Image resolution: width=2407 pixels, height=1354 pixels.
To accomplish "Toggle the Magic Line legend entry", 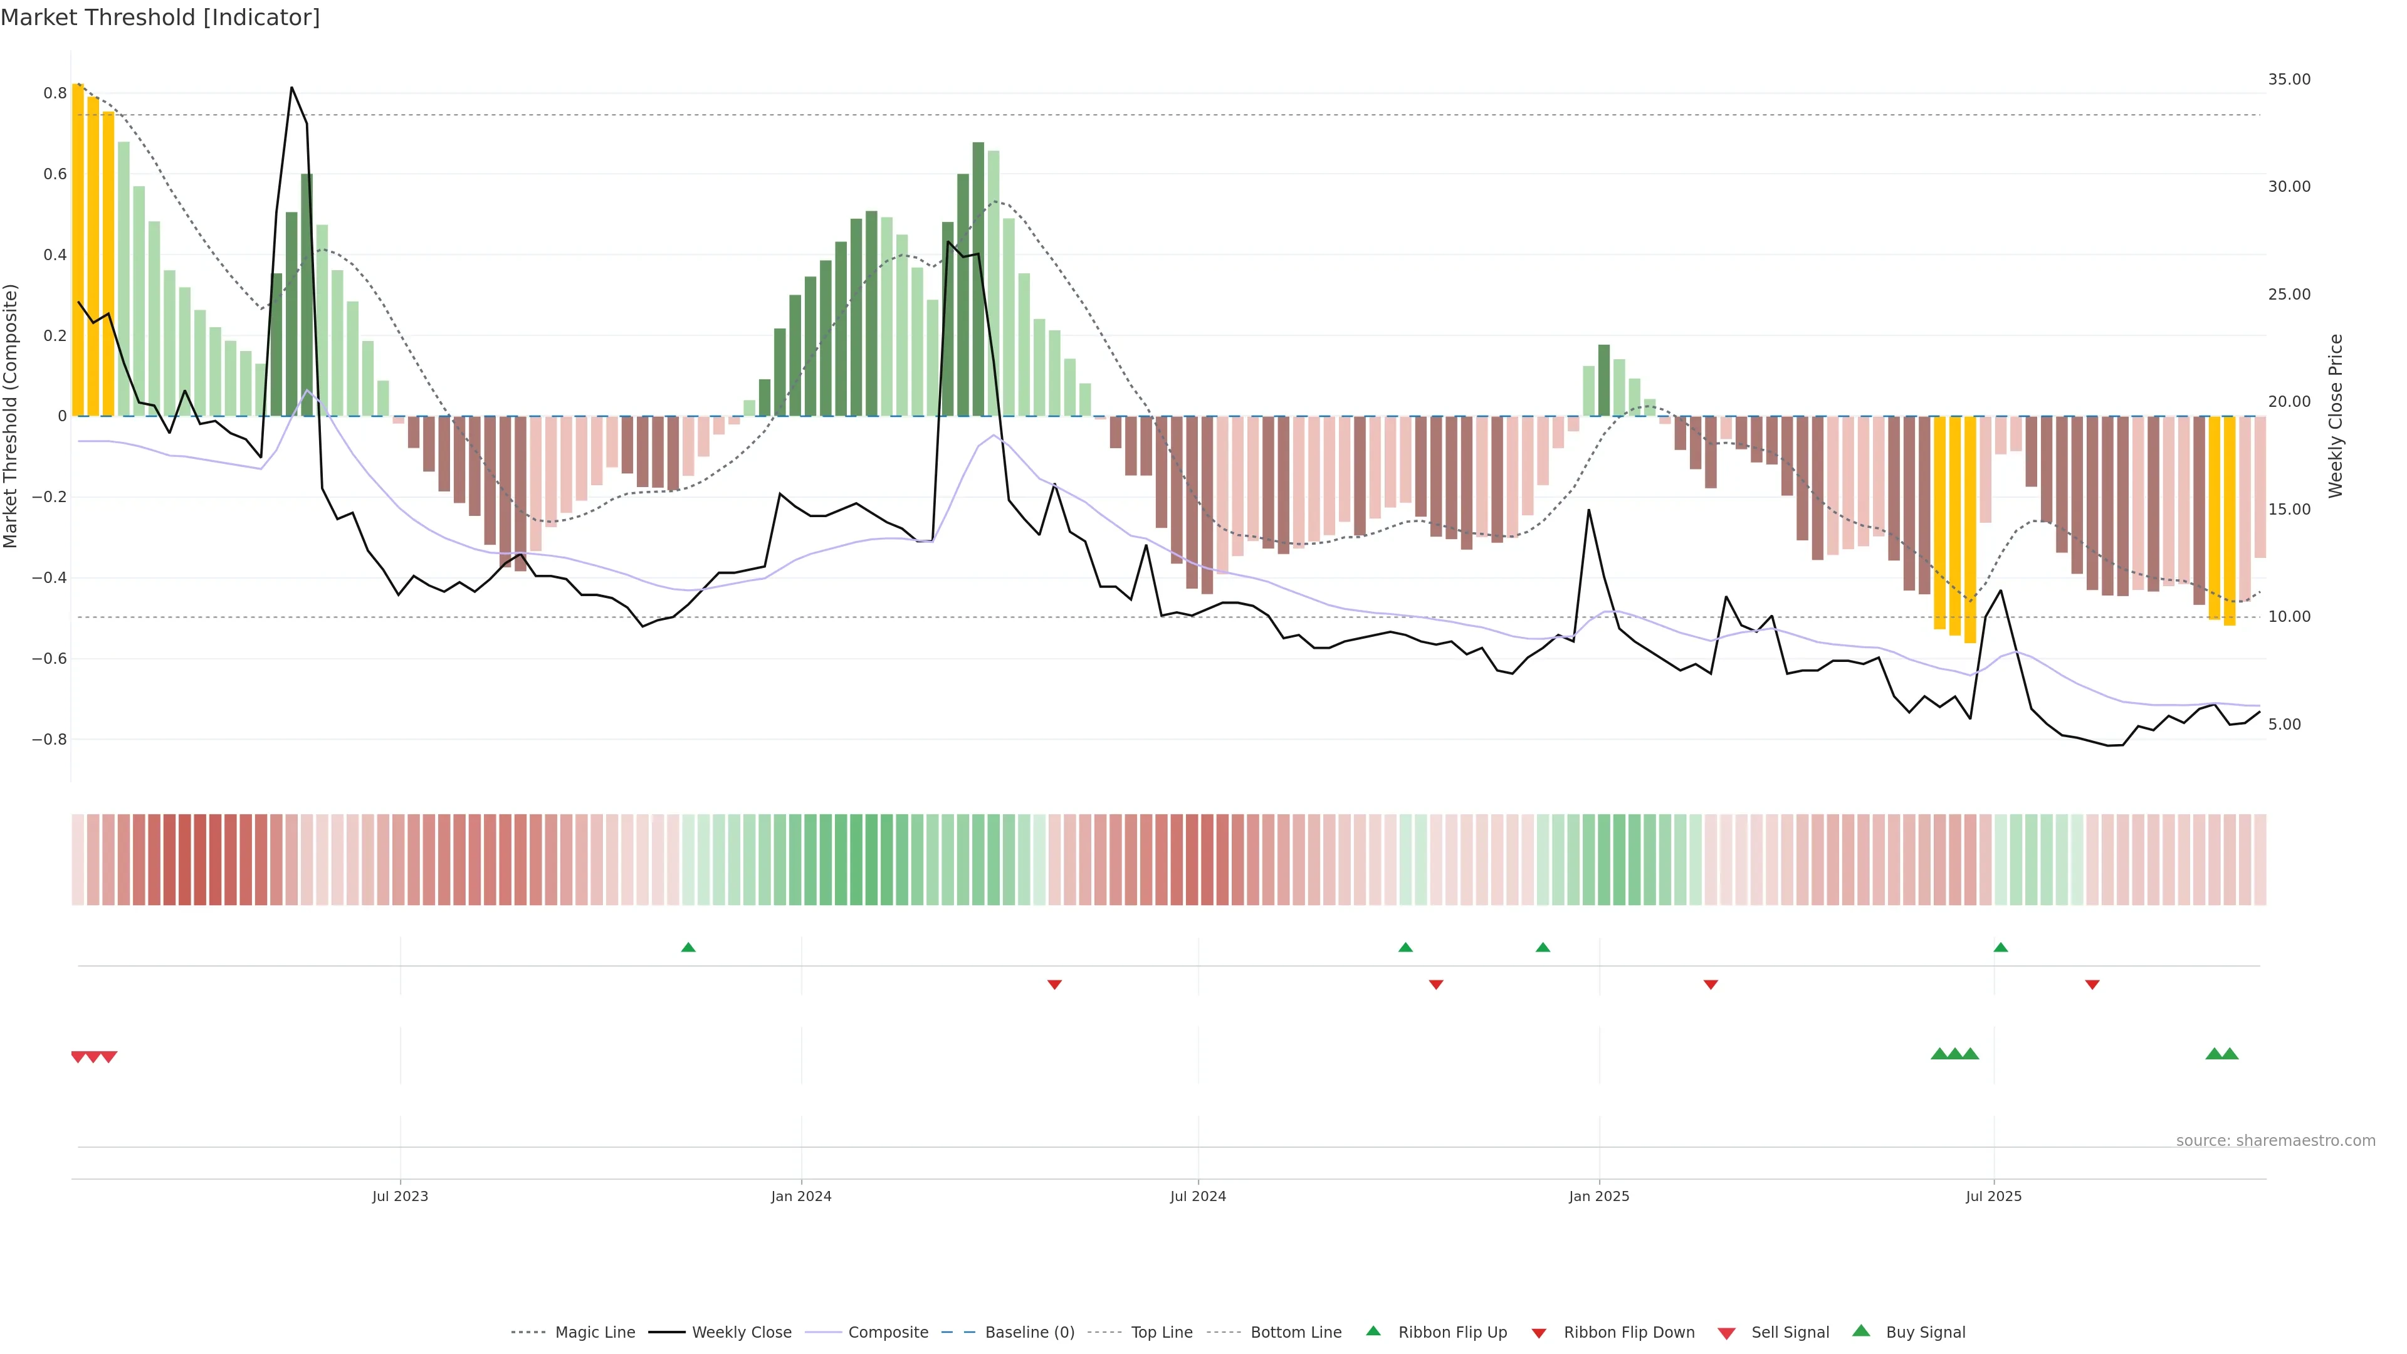I will click(x=594, y=1333).
